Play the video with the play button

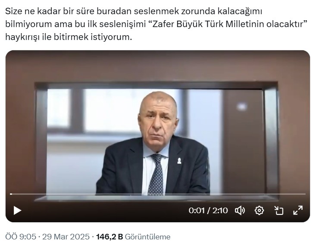point(17,210)
